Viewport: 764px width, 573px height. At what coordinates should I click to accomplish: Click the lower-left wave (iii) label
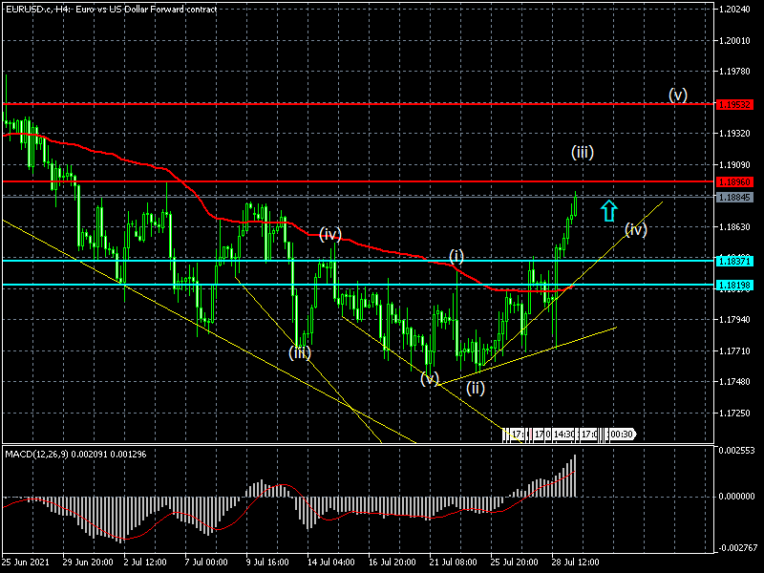pyautogui.click(x=300, y=352)
